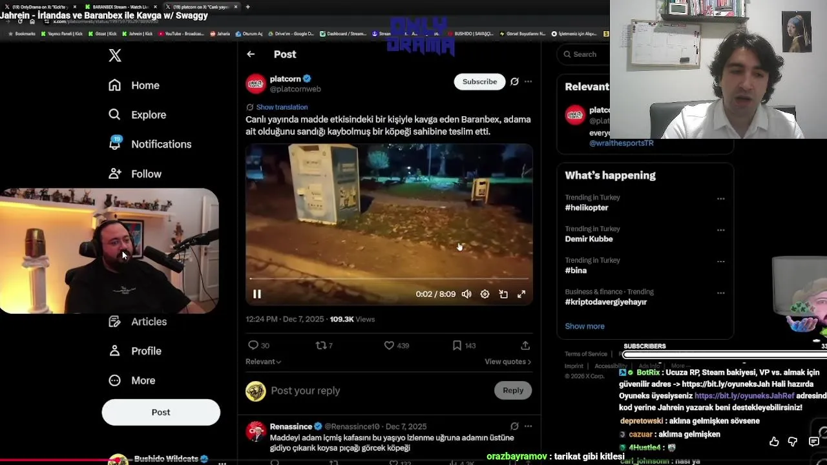Mute the video with the speaker icon
827x465 pixels.
466,294
